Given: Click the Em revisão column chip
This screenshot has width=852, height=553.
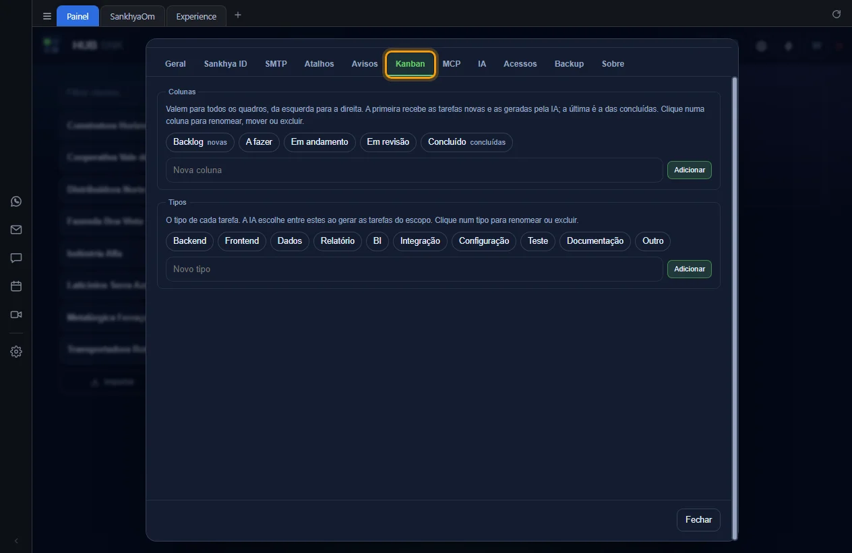Looking at the screenshot, I should [388, 142].
